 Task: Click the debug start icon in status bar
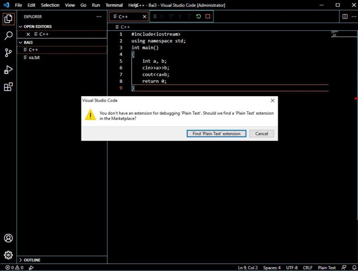(31, 268)
